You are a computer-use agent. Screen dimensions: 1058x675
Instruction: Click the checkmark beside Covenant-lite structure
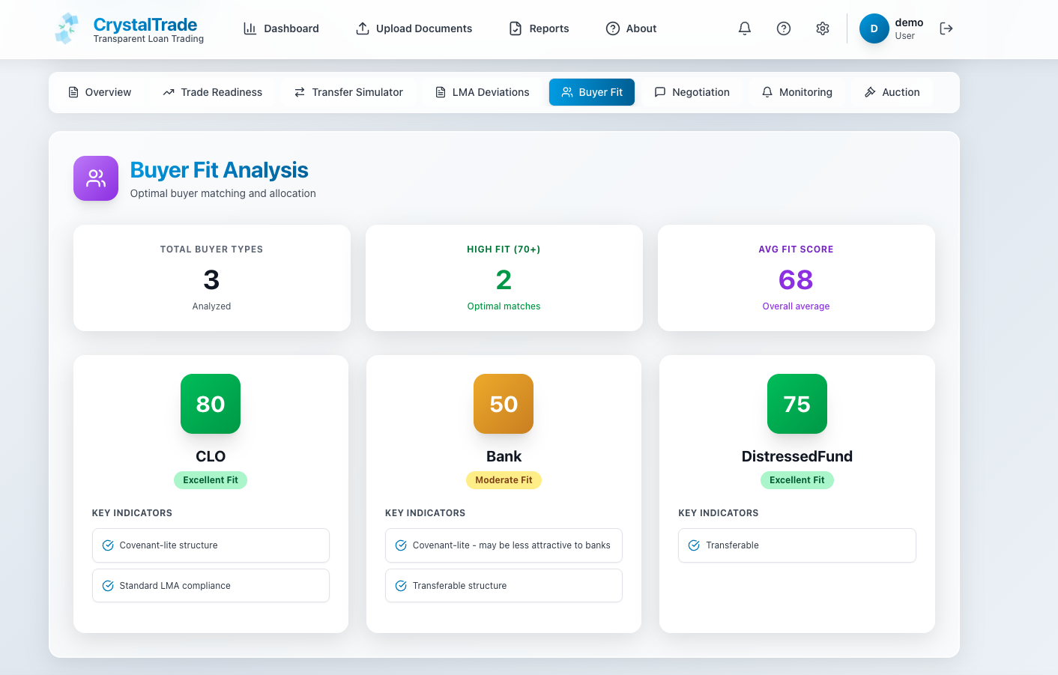point(108,545)
